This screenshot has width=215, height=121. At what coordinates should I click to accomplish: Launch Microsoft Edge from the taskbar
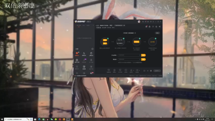tap(39, 119)
